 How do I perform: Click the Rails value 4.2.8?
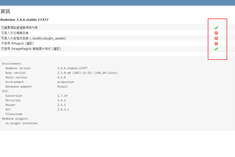61,77
